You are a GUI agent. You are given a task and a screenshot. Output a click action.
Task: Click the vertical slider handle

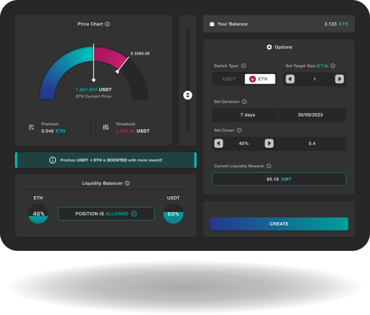tap(188, 95)
